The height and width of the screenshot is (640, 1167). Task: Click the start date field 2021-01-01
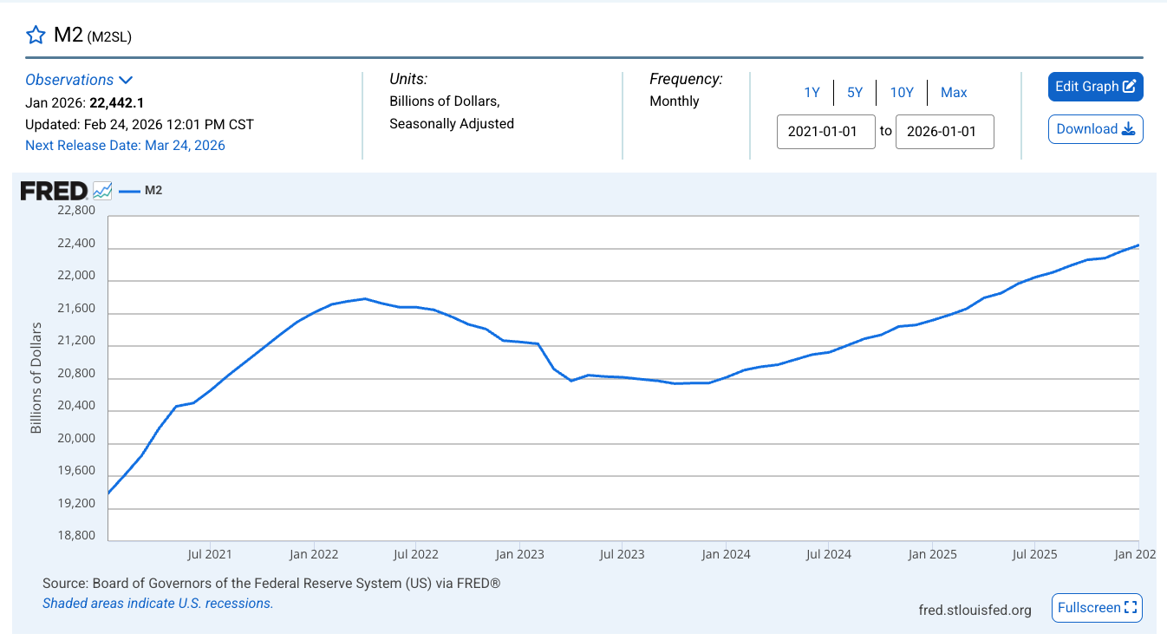825,131
